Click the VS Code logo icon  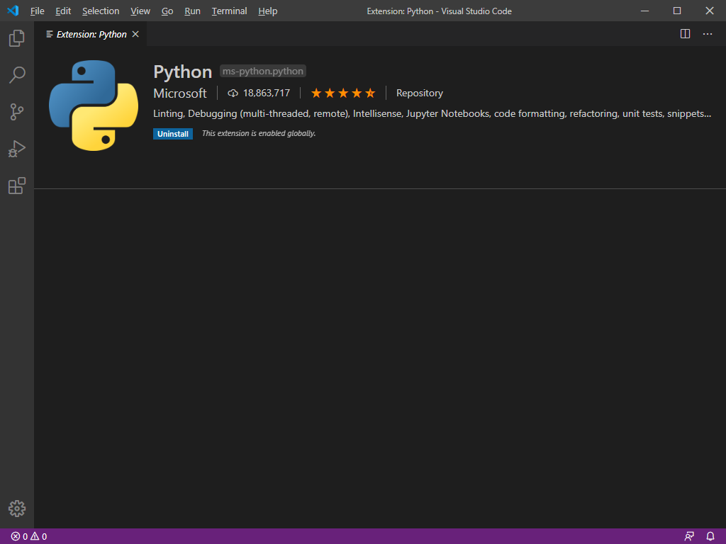pos(13,11)
